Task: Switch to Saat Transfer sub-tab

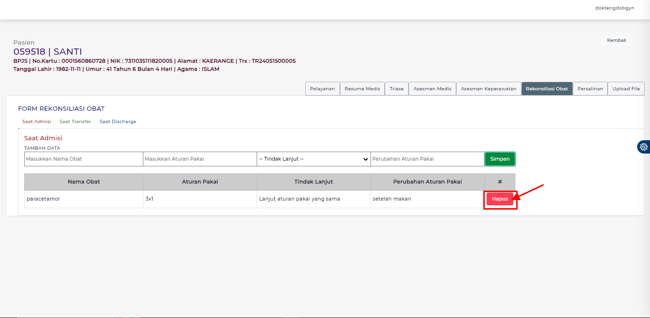Action: pos(75,122)
